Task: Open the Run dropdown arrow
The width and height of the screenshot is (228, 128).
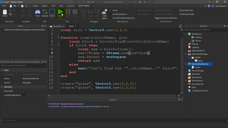Action: click(61, 19)
